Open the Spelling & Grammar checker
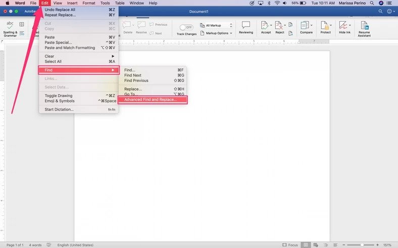 coord(10,29)
